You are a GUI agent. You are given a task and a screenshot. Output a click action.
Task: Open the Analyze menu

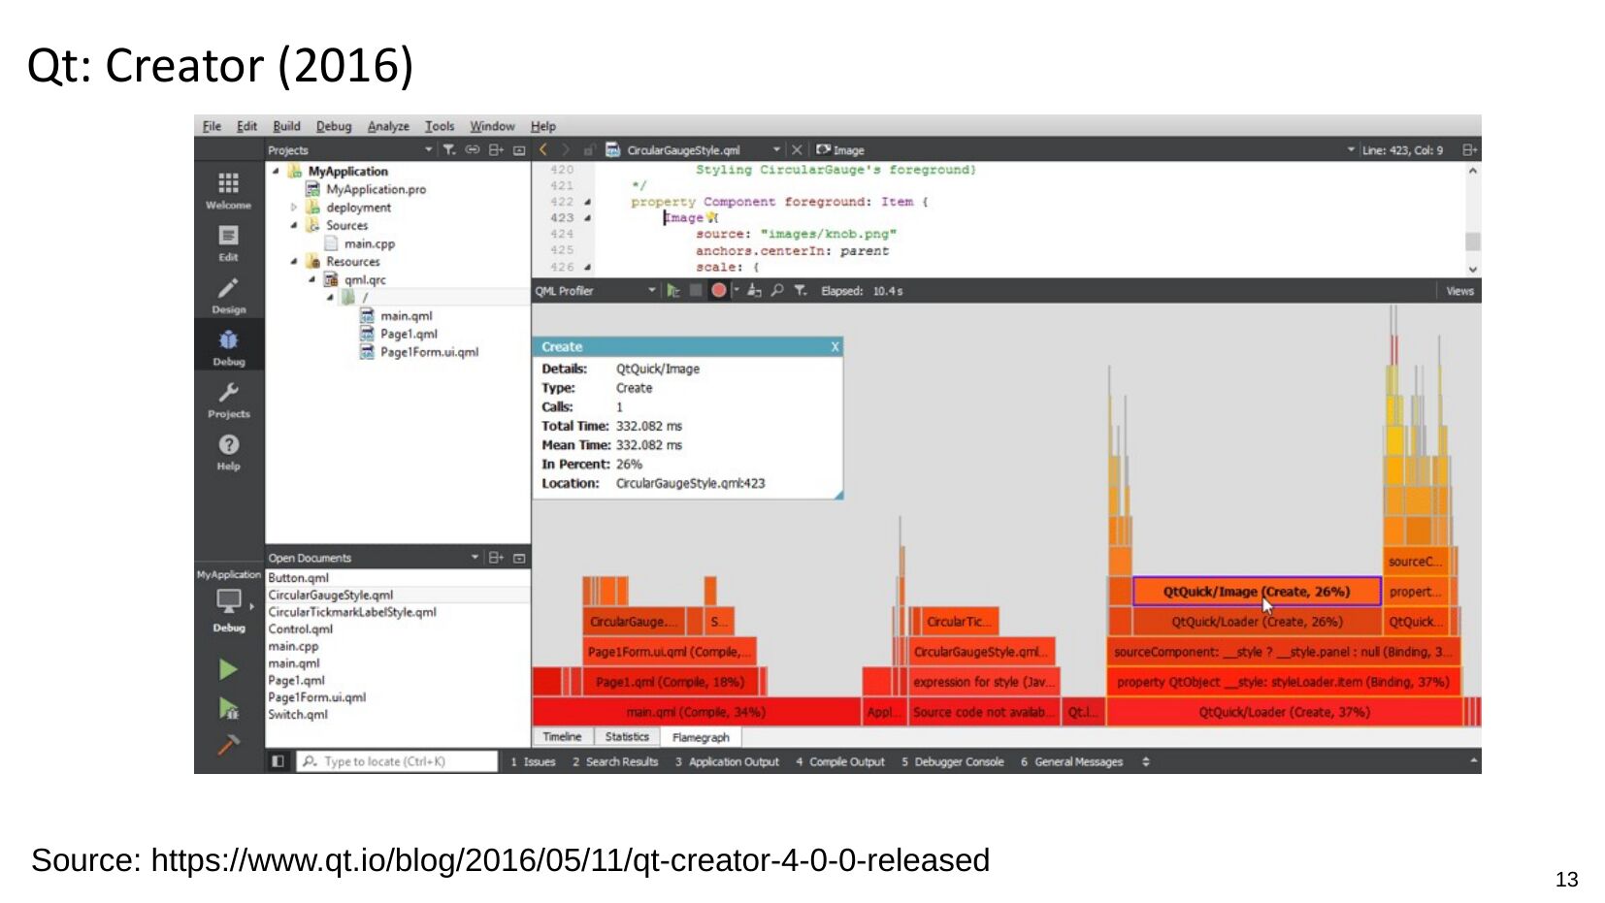(388, 127)
